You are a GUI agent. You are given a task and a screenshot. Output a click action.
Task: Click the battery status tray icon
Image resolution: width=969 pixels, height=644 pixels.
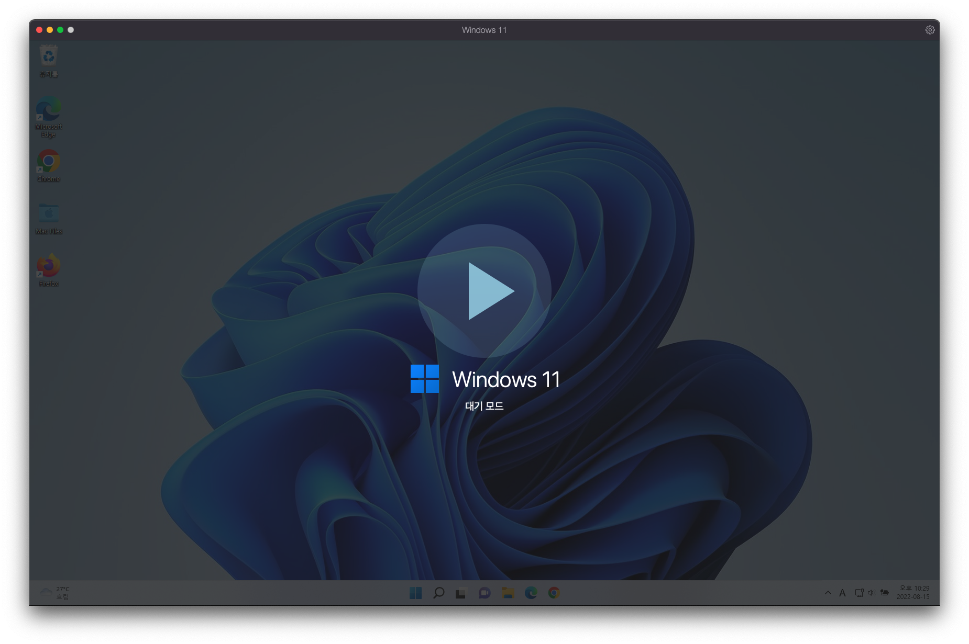(885, 593)
